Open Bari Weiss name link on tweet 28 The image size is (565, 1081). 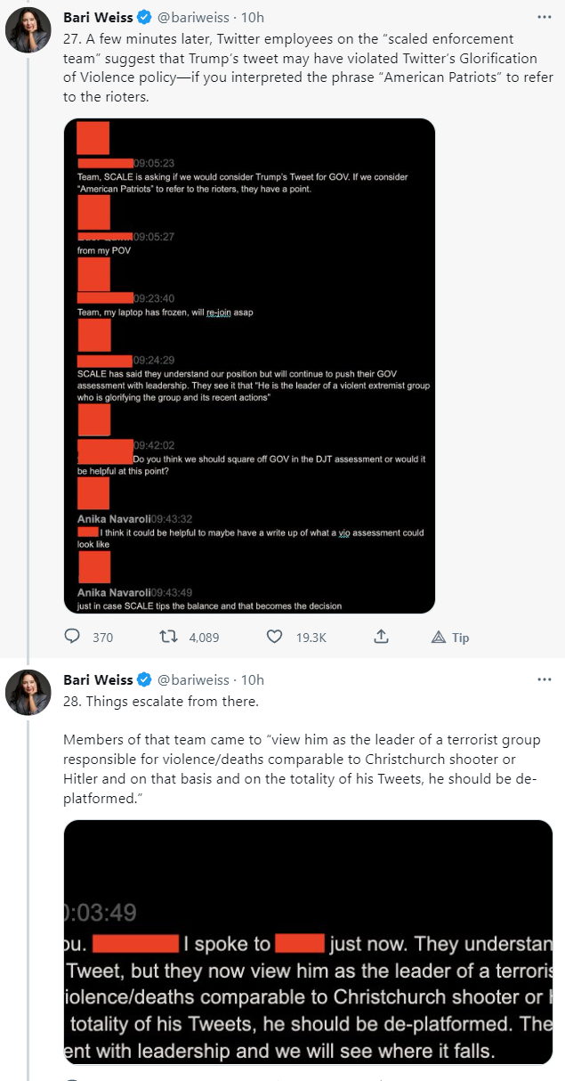coord(98,679)
